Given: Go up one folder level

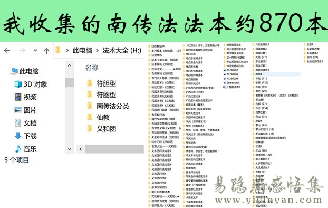Looking at the screenshot, I should (x=46, y=51).
